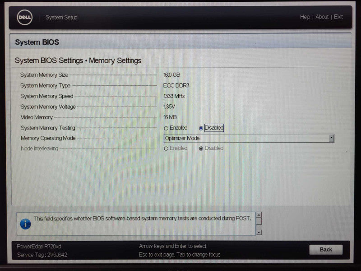This screenshot has width=361, height=271.
Task: Click the PowerEdge R720xd text
Action: click(39, 247)
